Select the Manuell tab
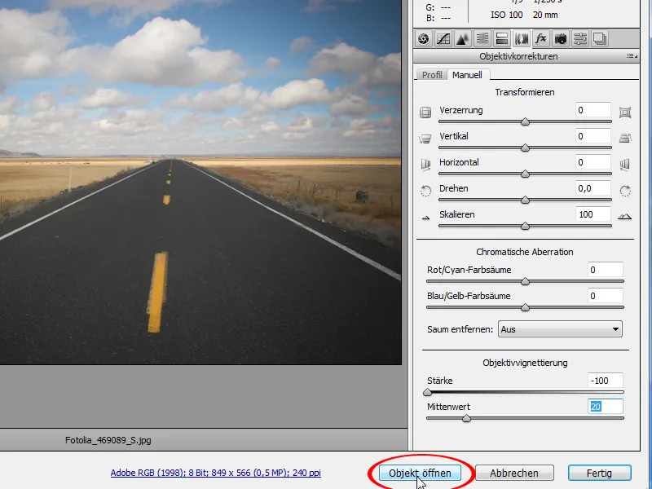 pyautogui.click(x=467, y=75)
